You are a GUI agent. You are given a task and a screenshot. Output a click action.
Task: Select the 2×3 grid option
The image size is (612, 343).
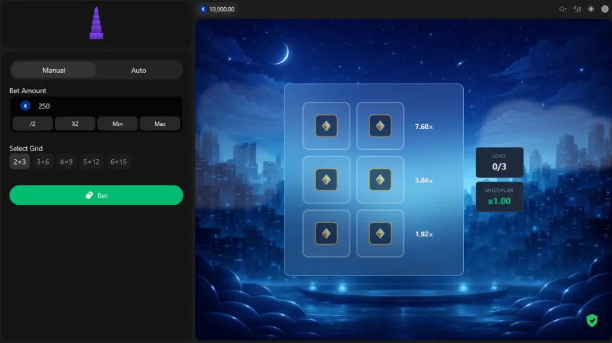[20, 162]
